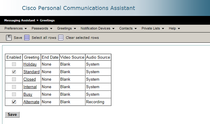The image size is (210, 124).
Task: Click Messaging Assistant in the breadcrumb
Action: pos(20,20)
